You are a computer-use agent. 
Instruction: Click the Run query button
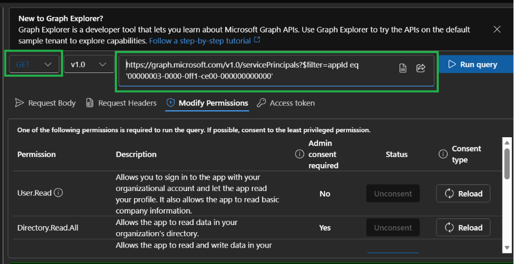(476, 64)
